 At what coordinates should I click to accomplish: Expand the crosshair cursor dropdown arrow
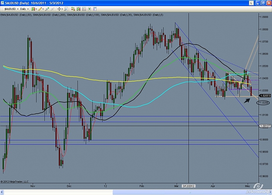click(62, 9)
